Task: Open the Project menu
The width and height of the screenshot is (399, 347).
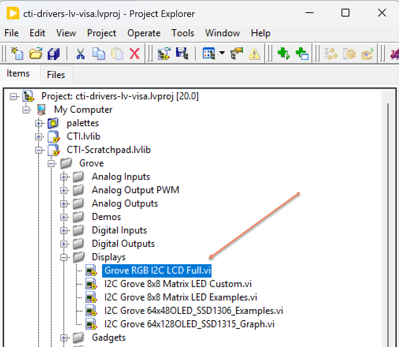Action: 101,33
